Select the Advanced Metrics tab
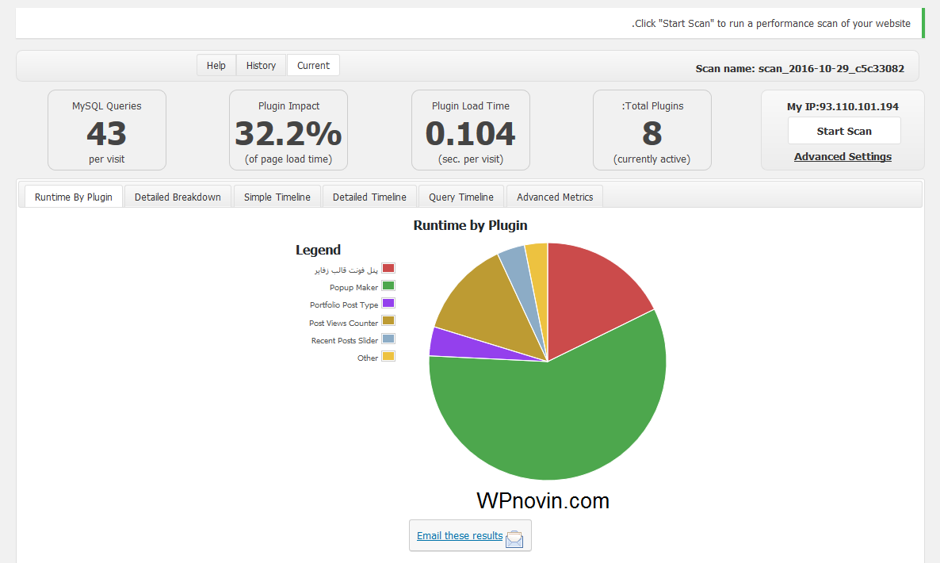The width and height of the screenshot is (940, 563). 555,197
